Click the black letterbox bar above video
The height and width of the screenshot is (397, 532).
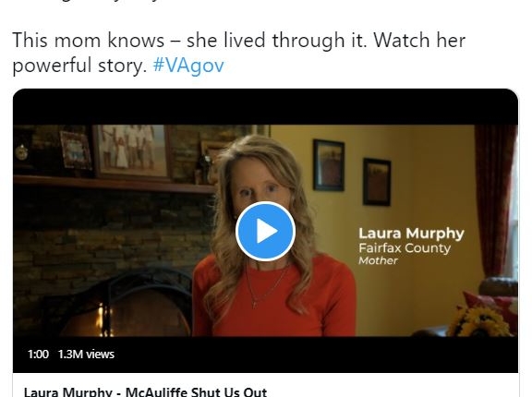(x=265, y=107)
